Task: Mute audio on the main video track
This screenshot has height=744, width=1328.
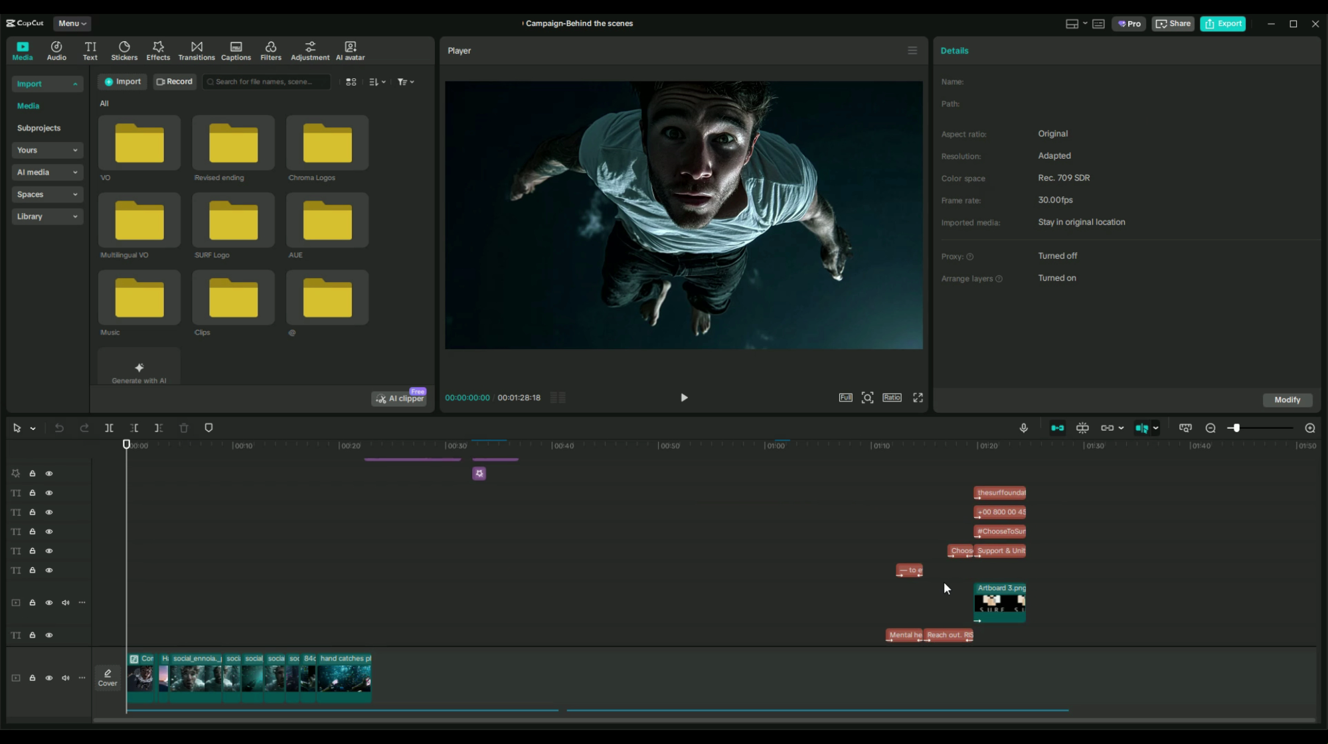Action: click(x=65, y=678)
